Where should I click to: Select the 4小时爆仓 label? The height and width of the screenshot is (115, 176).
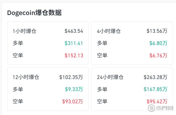pyautogui.click(x=109, y=31)
